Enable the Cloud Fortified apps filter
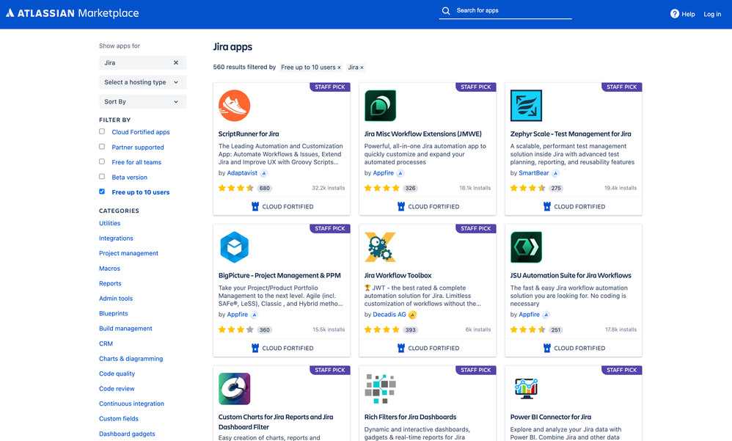 tap(102, 131)
